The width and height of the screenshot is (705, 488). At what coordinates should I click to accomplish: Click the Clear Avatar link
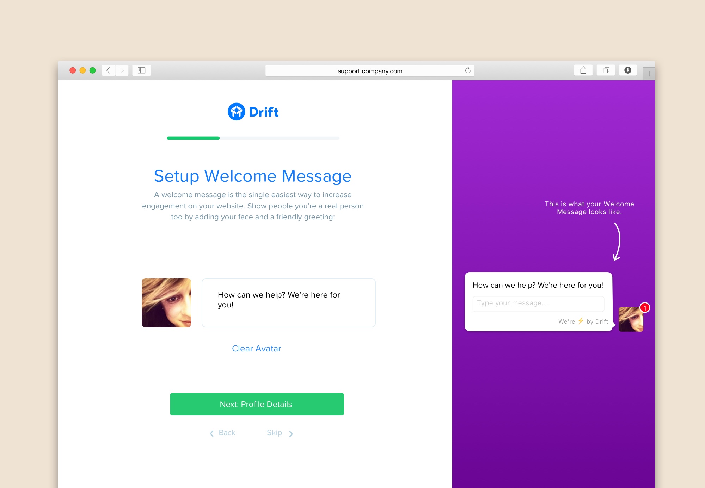pyautogui.click(x=257, y=349)
